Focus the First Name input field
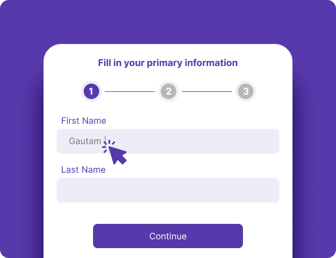Screen dimensions: 336x258 [193, 141]
